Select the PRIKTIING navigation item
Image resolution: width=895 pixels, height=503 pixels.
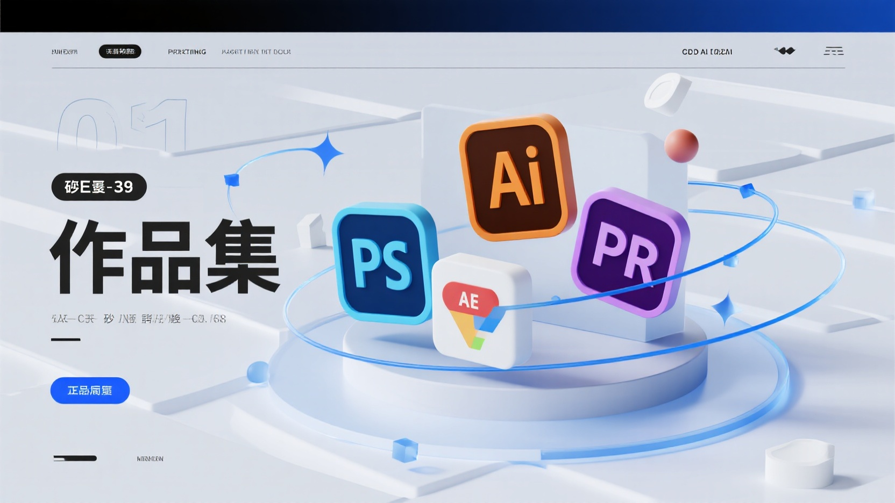point(187,52)
